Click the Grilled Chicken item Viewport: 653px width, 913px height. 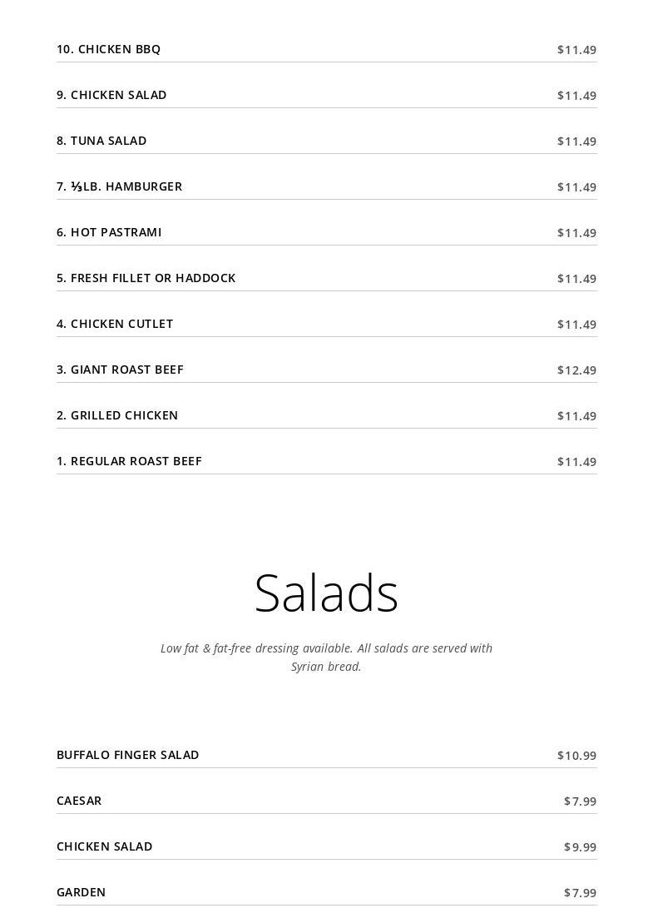(x=117, y=415)
